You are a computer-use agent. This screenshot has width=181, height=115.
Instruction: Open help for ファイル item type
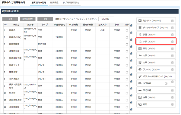pyautogui.click(x=172, y=70)
